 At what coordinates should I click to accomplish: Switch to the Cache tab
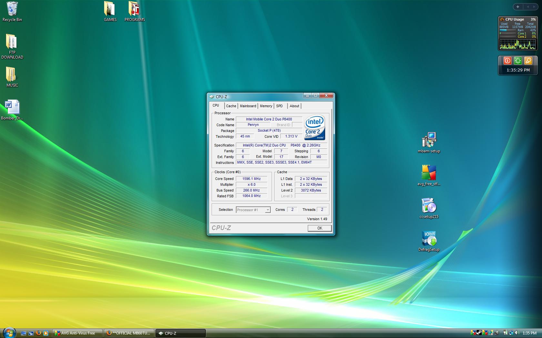pos(231,106)
